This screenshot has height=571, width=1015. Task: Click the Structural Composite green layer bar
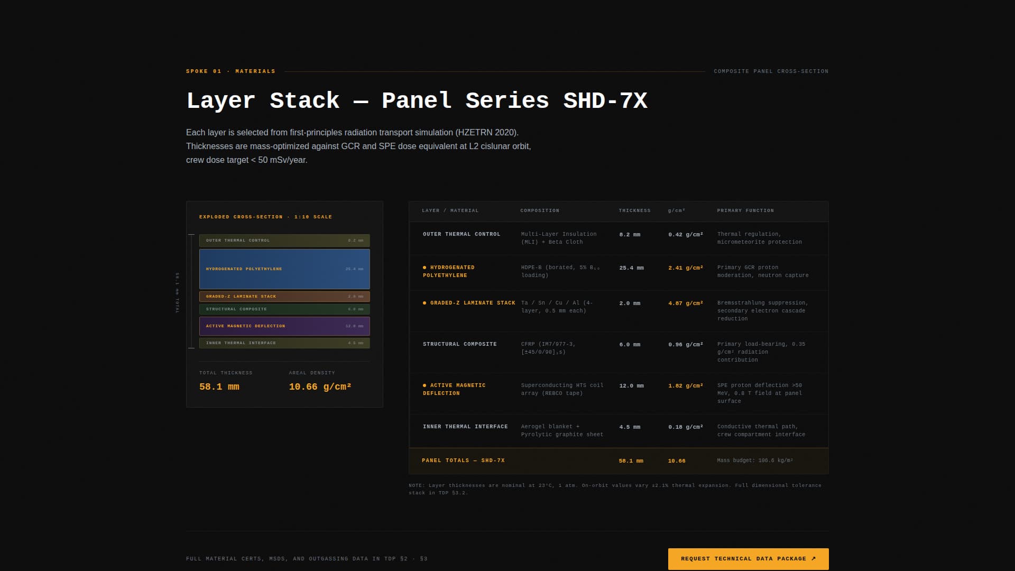[284, 309]
